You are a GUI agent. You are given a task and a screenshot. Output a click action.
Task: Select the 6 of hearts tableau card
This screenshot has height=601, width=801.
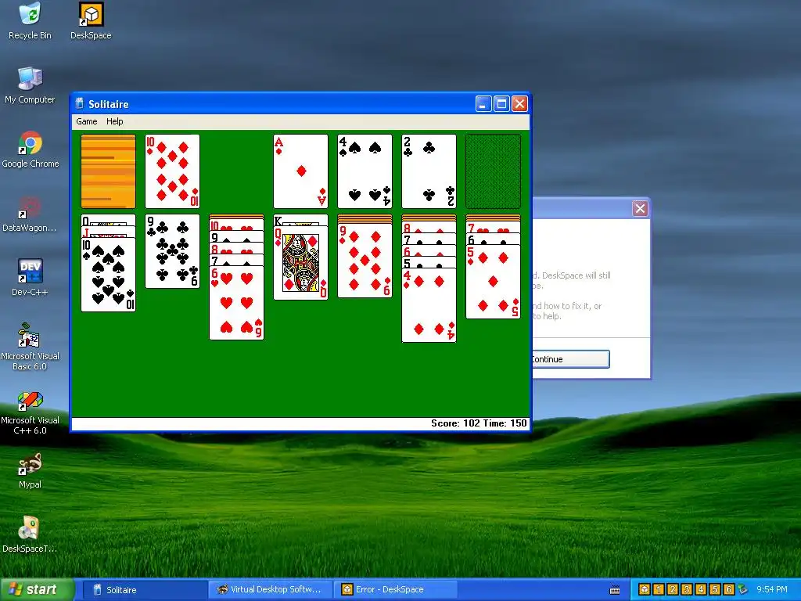click(x=236, y=303)
